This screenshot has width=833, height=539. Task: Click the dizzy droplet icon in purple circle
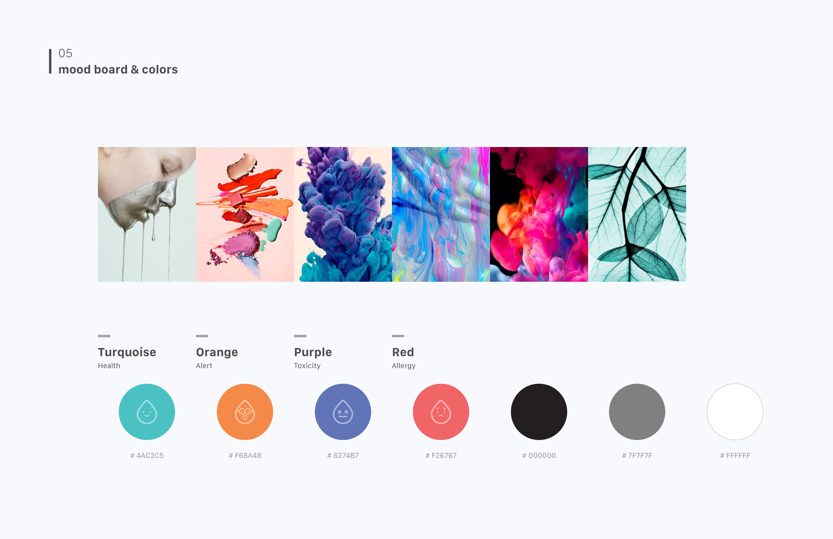click(x=343, y=412)
